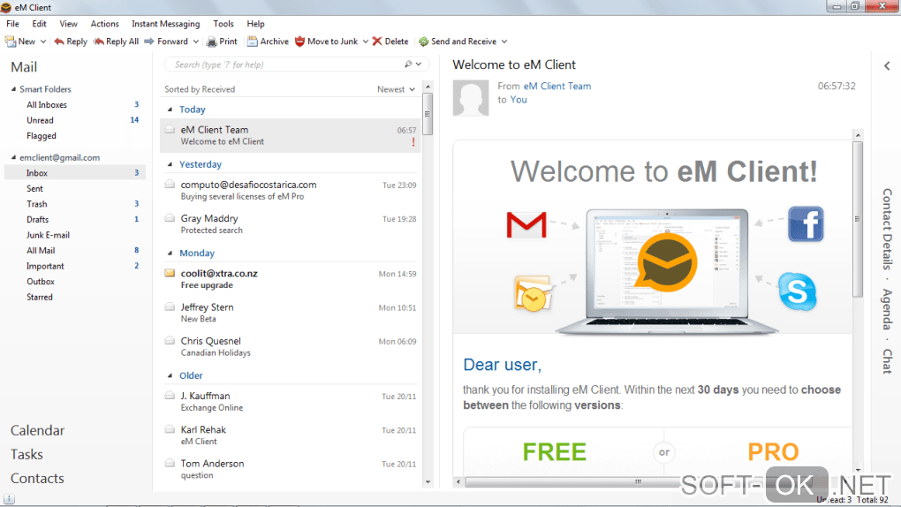Image resolution: width=901 pixels, height=507 pixels.
Task: Click envelope icon next to Gray Maddry
Action: [170, 218]
